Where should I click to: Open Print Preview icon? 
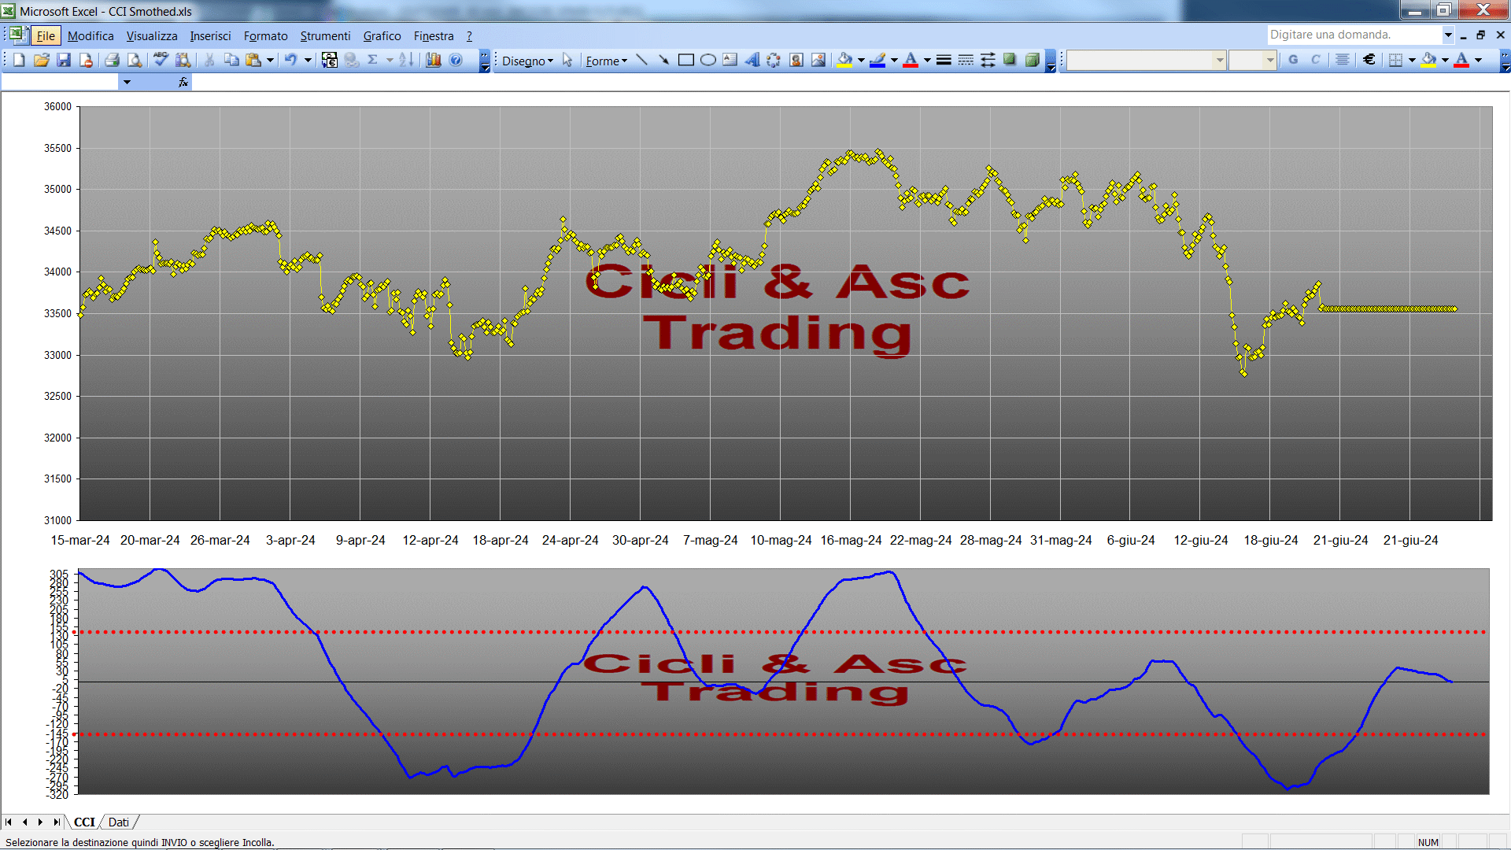pos(135,60)
